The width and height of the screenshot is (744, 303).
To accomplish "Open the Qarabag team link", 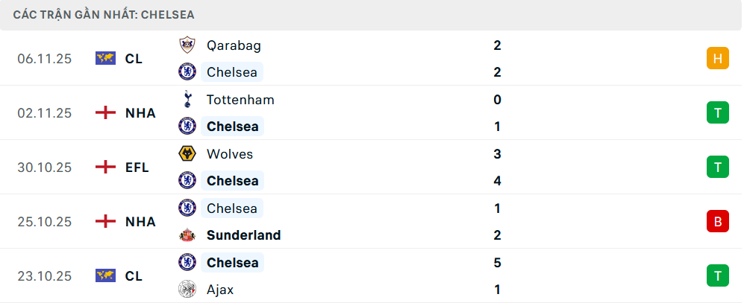I will tap(234, 45).
